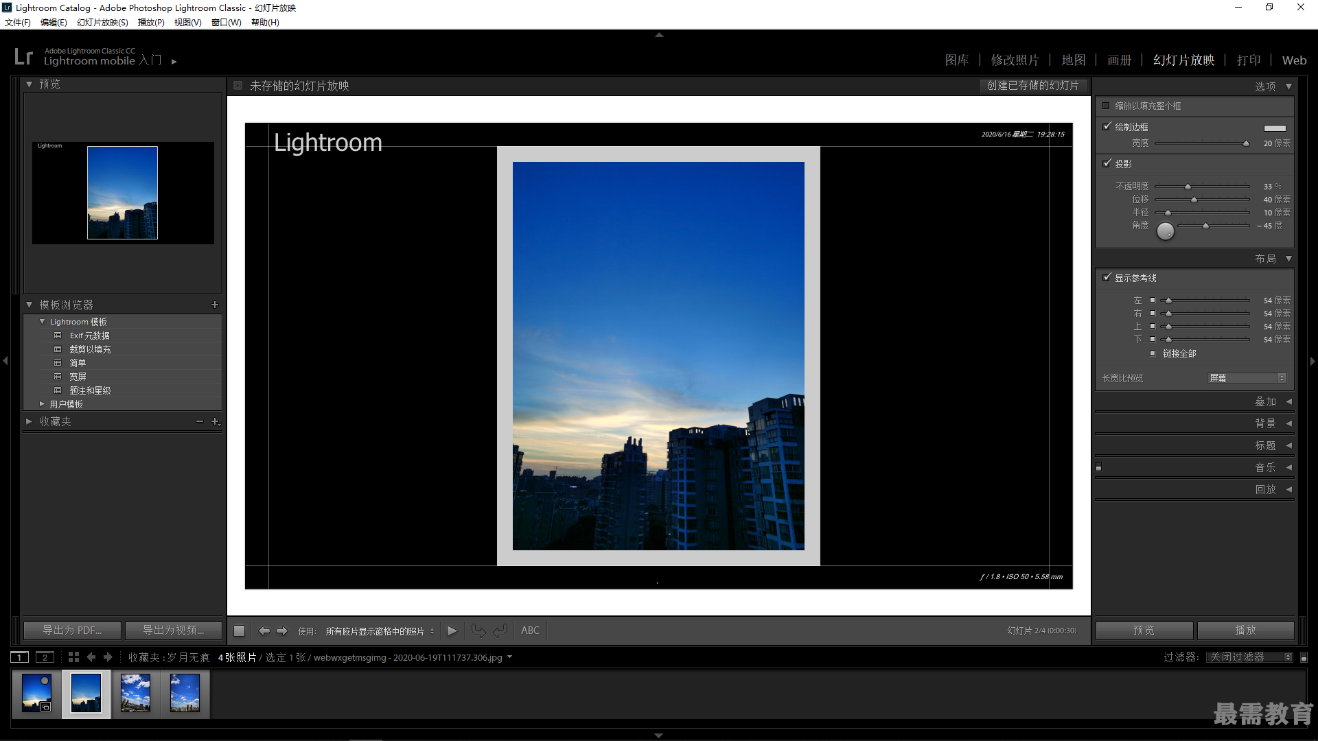Image resolution: width=1318 pixels, height=741 pixels.
Task: Switch to the 修改照片 module
Action: coord(1015,60)
